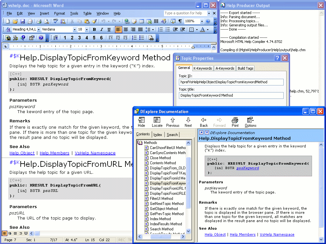Click the Document Map icon
The image size is (326, 244).
coord(173,21)
